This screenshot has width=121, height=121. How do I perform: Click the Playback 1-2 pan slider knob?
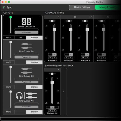52,74
